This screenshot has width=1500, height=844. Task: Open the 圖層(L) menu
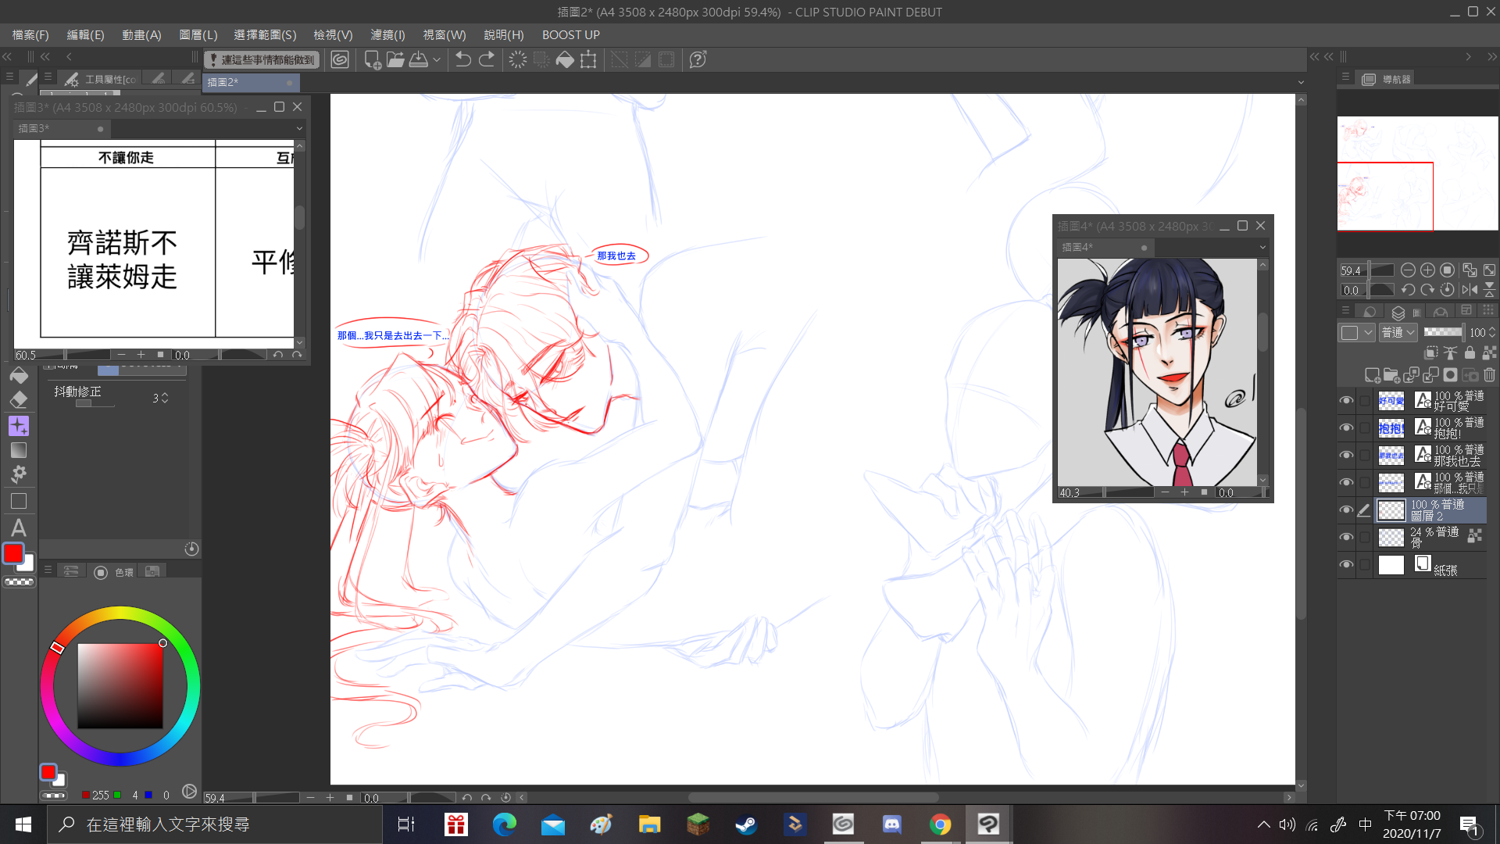tap(198, 35)
